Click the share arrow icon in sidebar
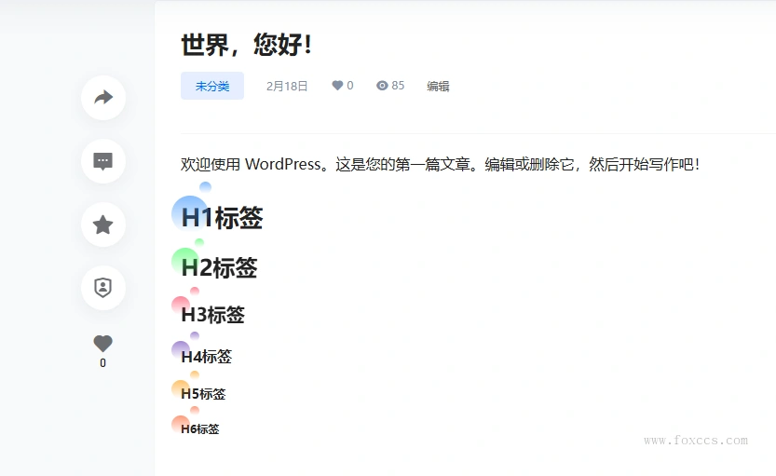Screen dimensions: 776x476 [x=103, y=98]
